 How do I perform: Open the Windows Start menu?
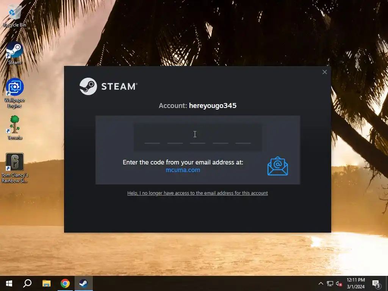click(x=9, y=283)
